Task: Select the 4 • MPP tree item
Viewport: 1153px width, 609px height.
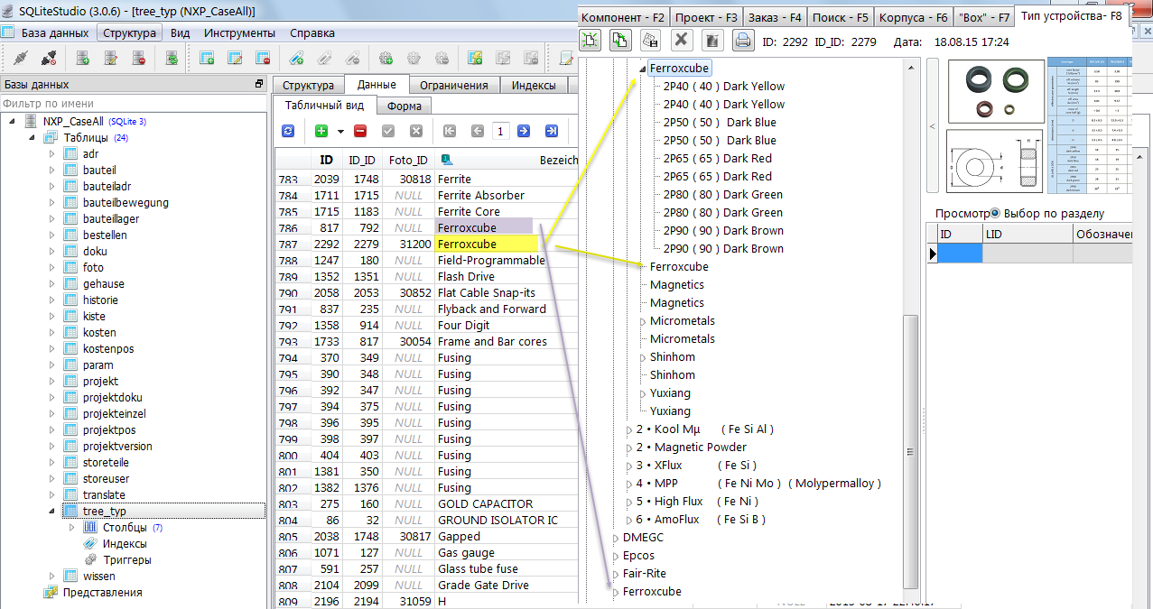Action: tap(758, 483)
